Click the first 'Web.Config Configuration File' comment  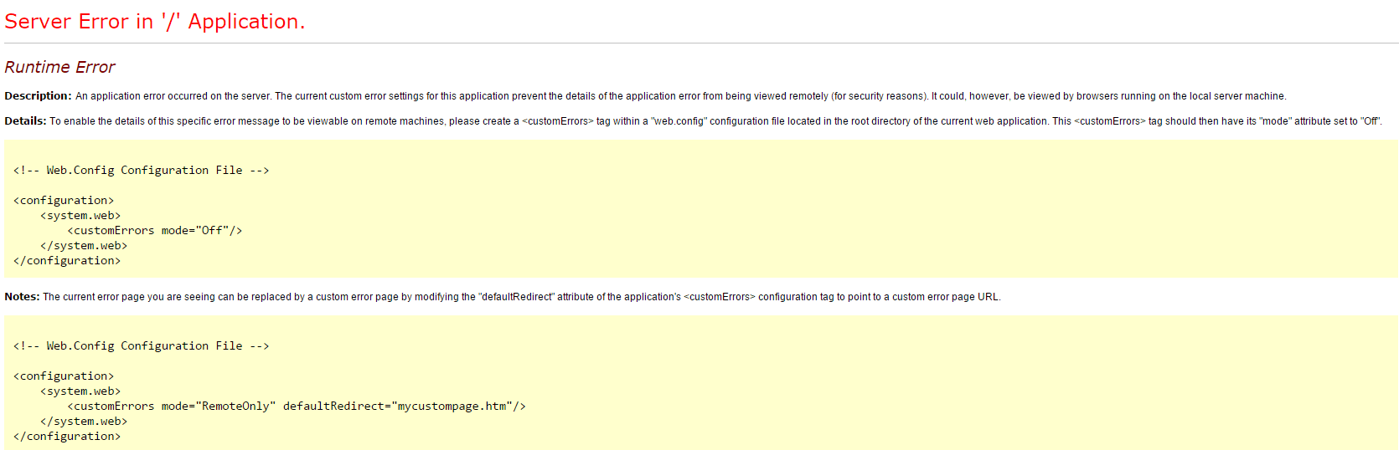[142, 171]
